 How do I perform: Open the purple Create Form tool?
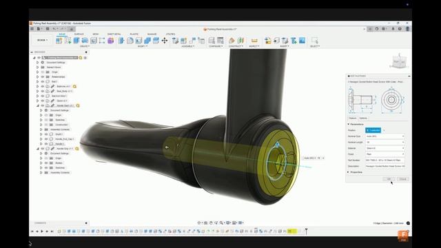point(111,41)
